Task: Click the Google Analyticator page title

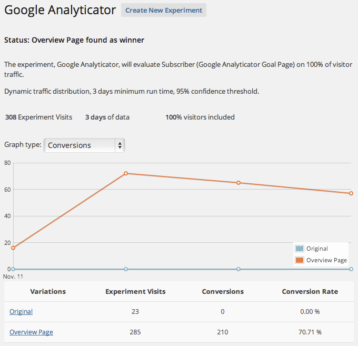Action: [x=60, y=10]
